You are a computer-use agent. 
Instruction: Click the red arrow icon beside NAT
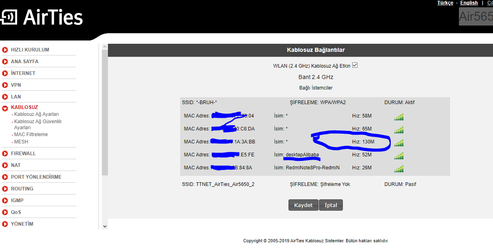click(x=5, y=165)
